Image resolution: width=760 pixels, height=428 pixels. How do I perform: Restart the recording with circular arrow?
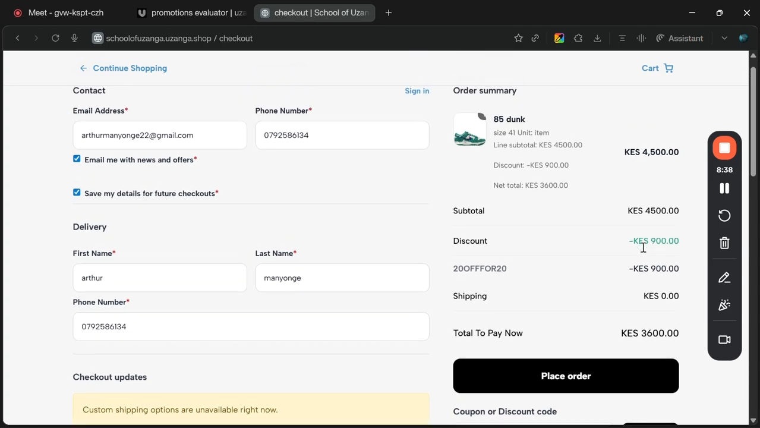pos(724,216)
